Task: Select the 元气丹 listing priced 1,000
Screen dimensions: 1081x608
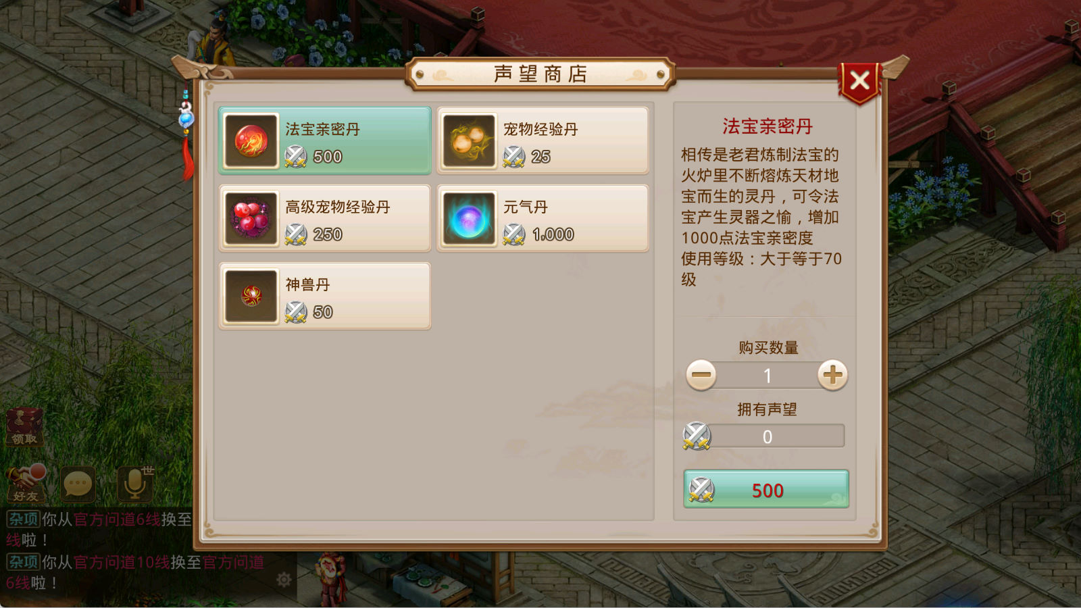Action: (543, 218)
